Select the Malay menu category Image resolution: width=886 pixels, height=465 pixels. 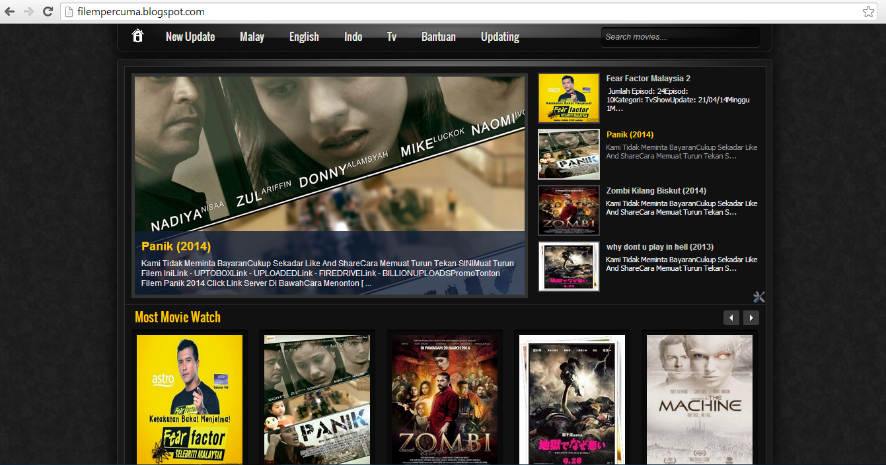[x=252, y=37]
